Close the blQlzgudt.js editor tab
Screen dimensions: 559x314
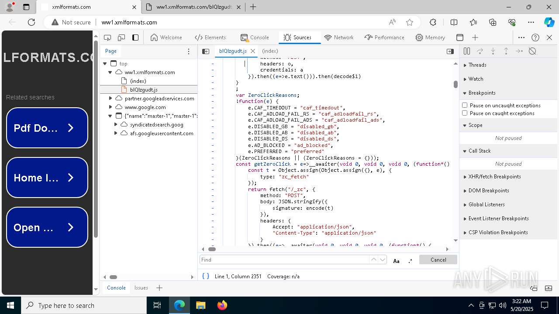tap(252, 51)
